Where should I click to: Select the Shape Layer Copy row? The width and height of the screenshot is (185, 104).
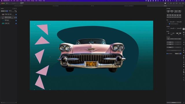pyautogui.click(x=9, y=14)
